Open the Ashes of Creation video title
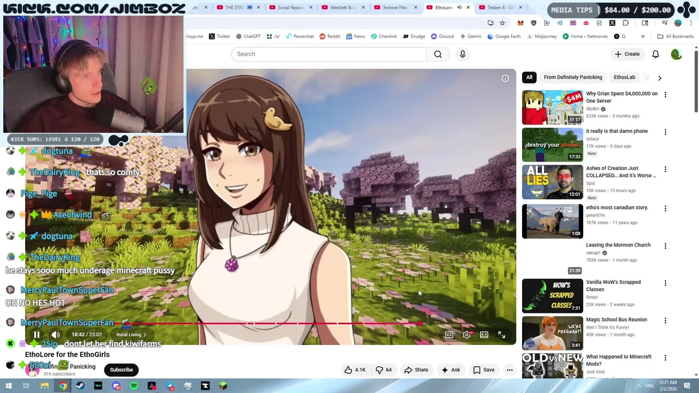The width and height of the screenshot is (699, 393). pyautogui.click(x=621, y=172)
